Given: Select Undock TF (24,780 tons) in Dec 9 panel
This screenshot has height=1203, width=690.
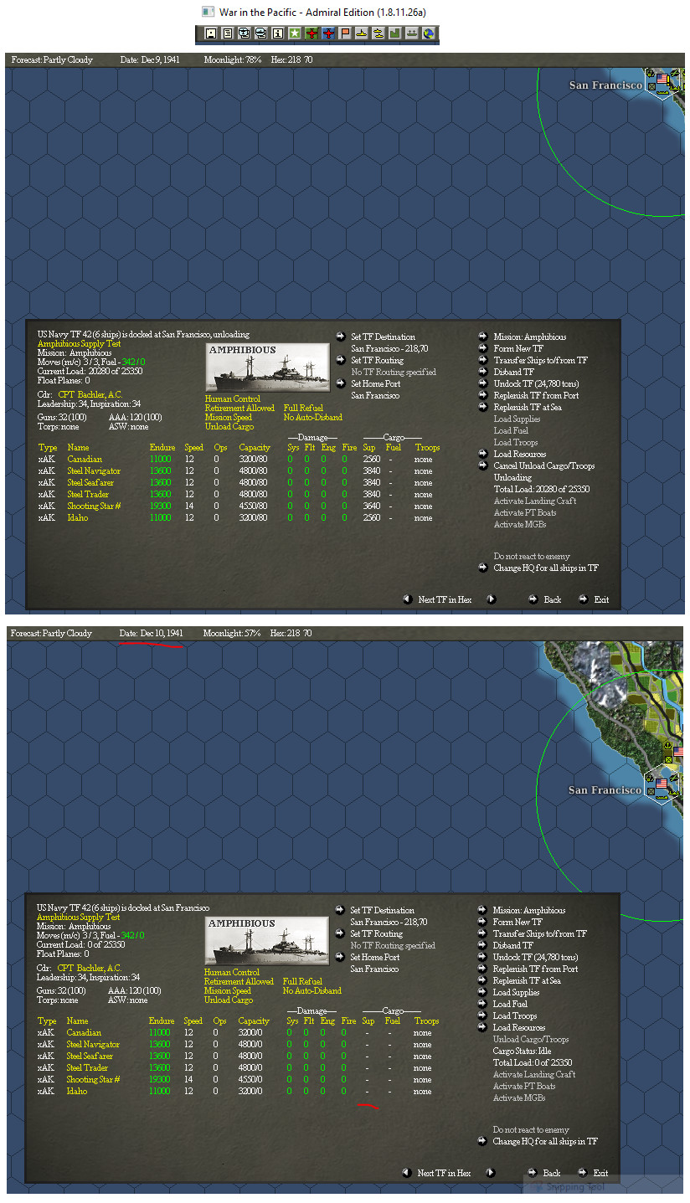Looking at the screenshot, I should click(x=536, y=383).
